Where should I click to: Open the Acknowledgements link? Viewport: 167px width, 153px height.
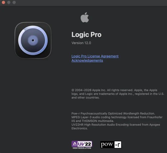(87, 60)
